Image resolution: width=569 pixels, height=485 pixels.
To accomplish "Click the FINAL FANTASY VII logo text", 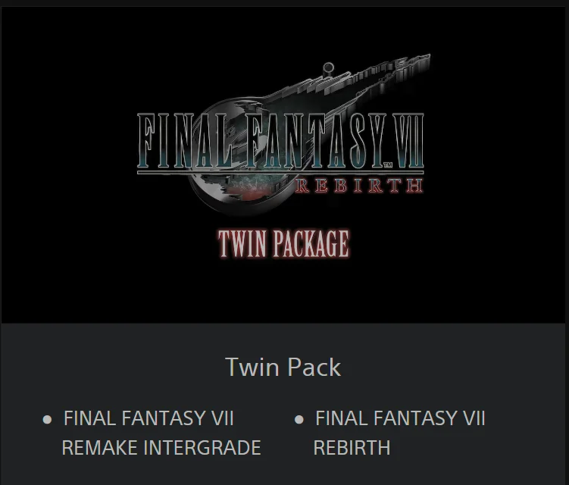I will [x=280, y=141].
